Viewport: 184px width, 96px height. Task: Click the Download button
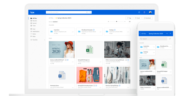tap(147, 18)
